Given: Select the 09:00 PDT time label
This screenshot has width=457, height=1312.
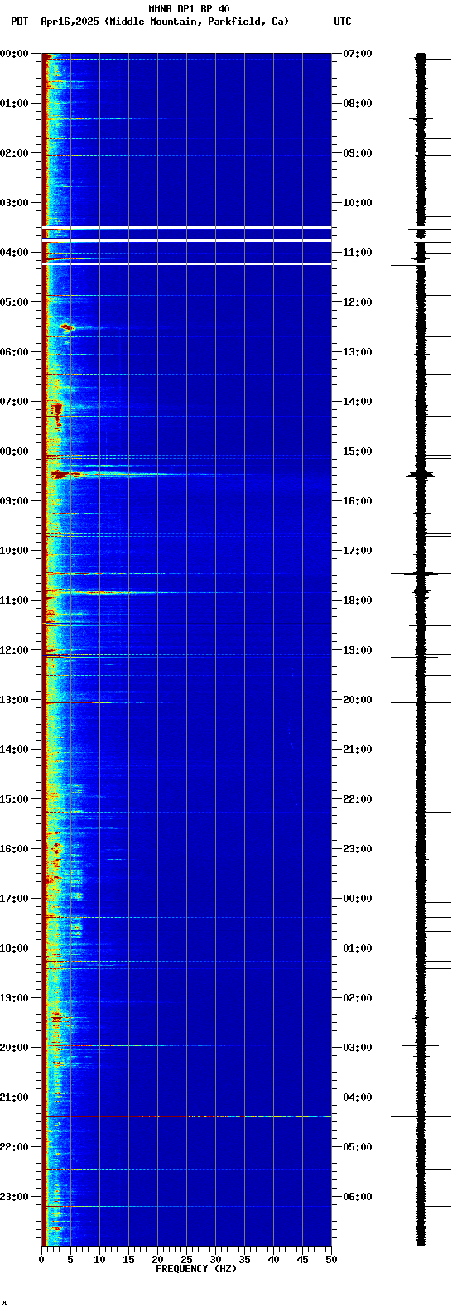Looking at the screenshot, I should click(x=14, y=501).
